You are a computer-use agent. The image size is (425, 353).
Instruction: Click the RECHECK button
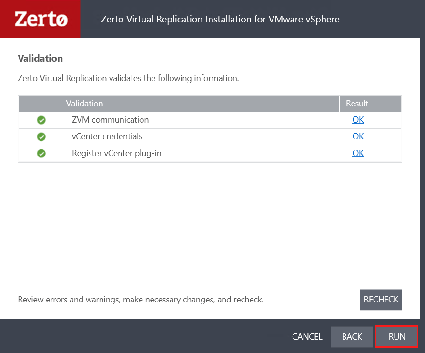[x=381, y=300]
